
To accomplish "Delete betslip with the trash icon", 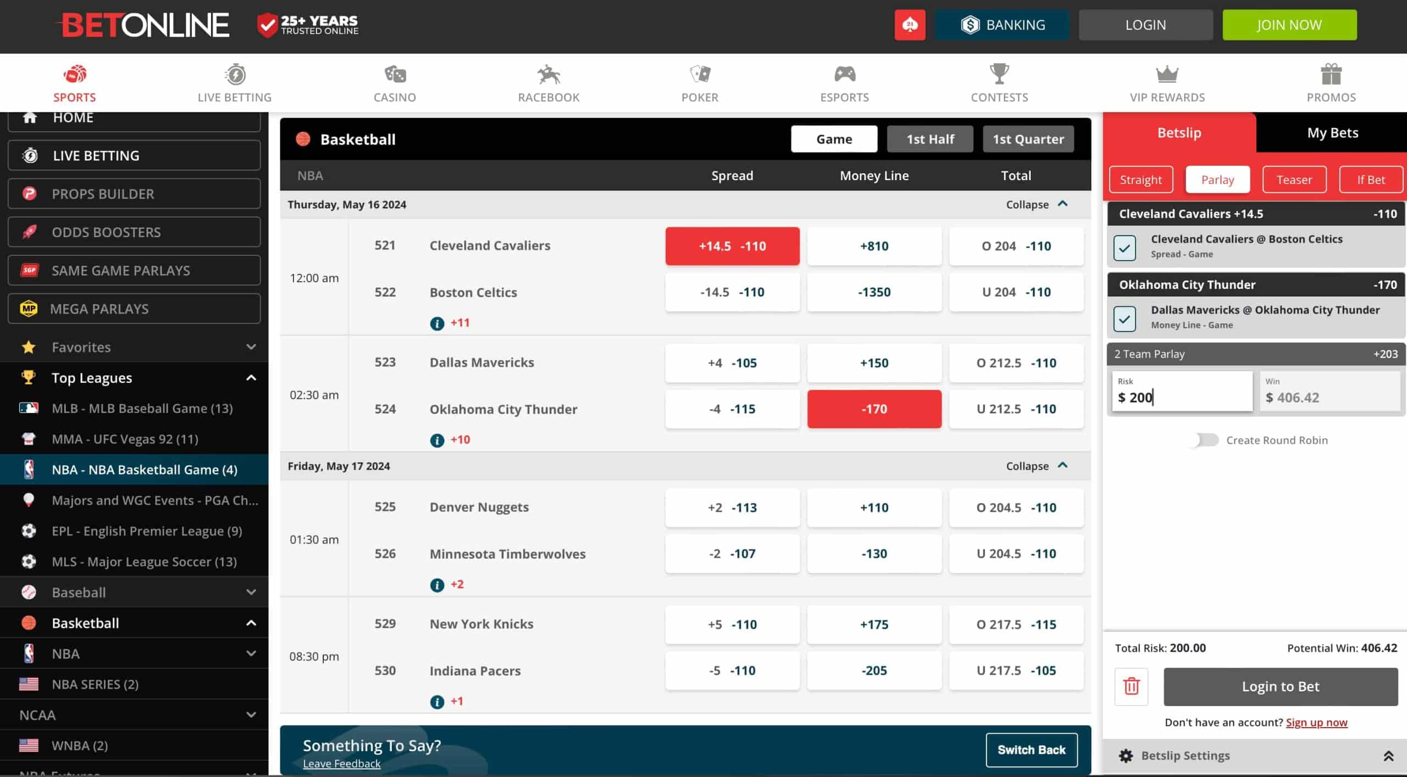I will [x=1131, y=686].
